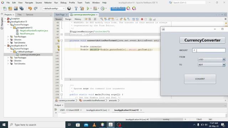The image size is (228, 128).
Task: Click the second profiler icon beside memory bar
Action: 134,9
